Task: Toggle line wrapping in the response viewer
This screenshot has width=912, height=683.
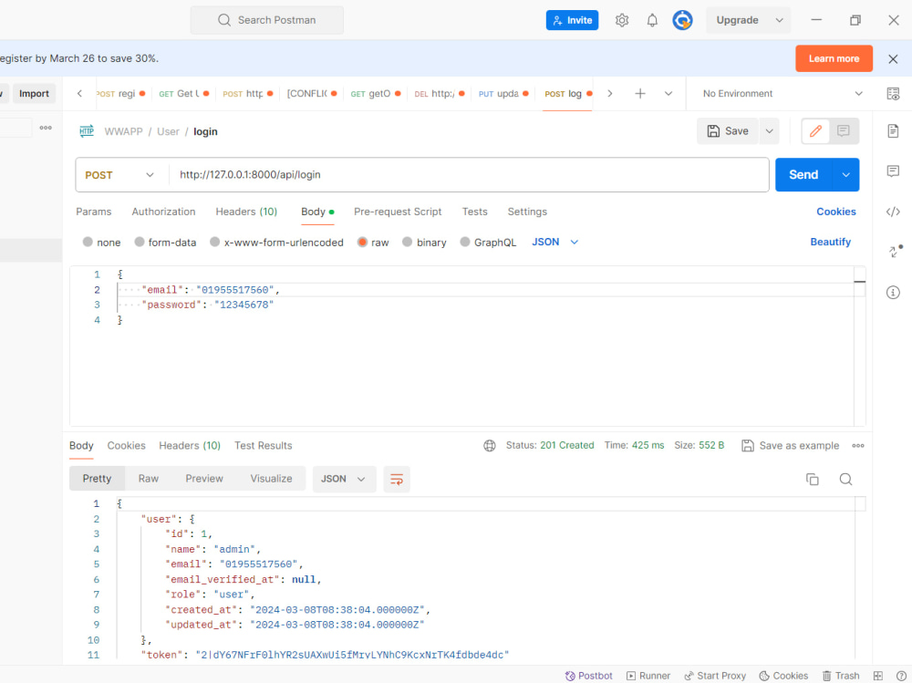Action: [x=396, y=479]
